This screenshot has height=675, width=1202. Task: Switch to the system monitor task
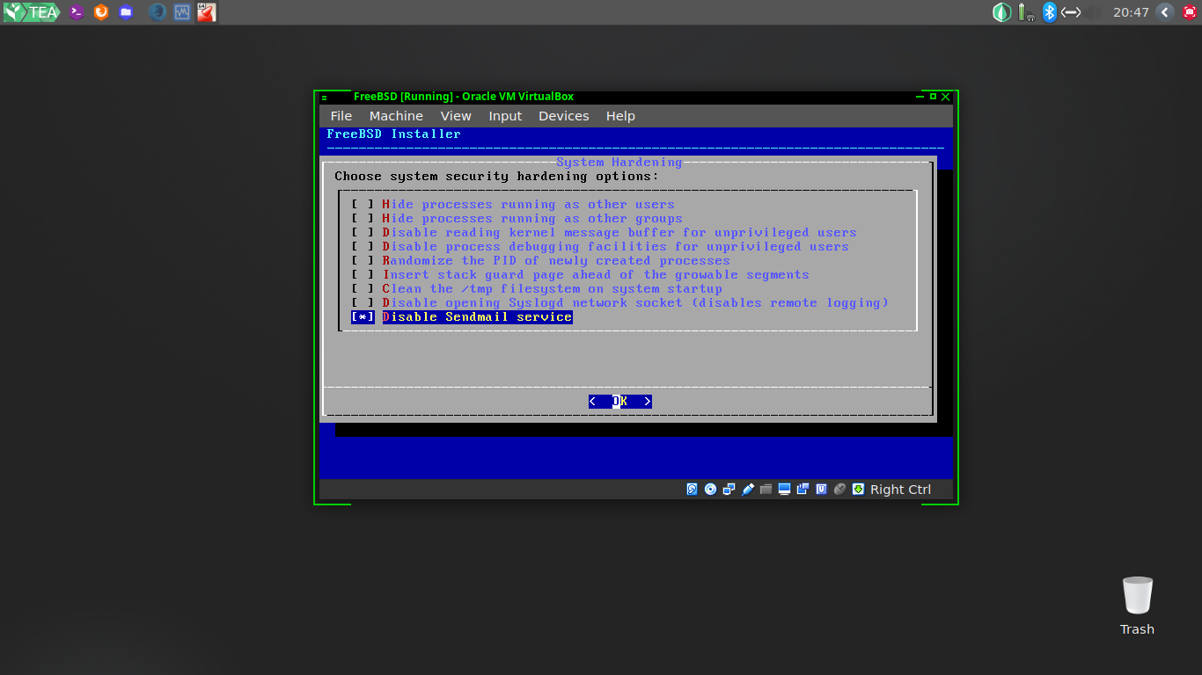click(x=182, y=12)
